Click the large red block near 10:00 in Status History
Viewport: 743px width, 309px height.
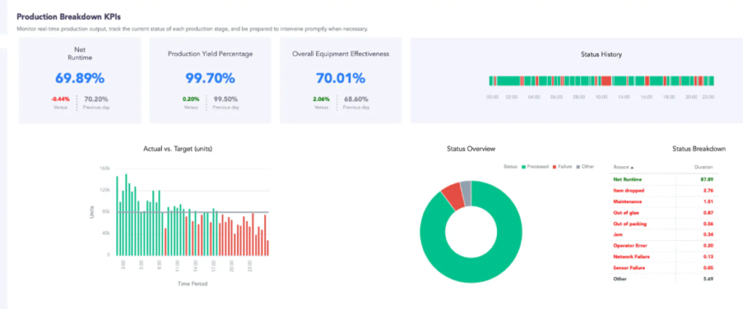(606, 81)
